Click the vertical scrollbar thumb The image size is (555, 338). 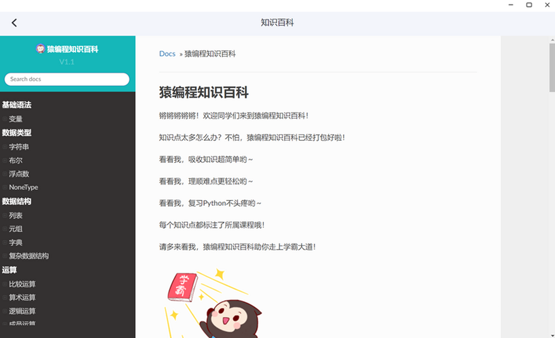point(552,68)
